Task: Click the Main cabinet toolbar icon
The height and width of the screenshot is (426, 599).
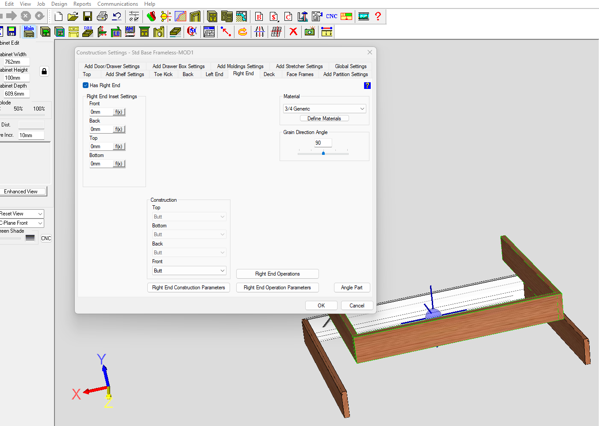Action: (29, 31)
